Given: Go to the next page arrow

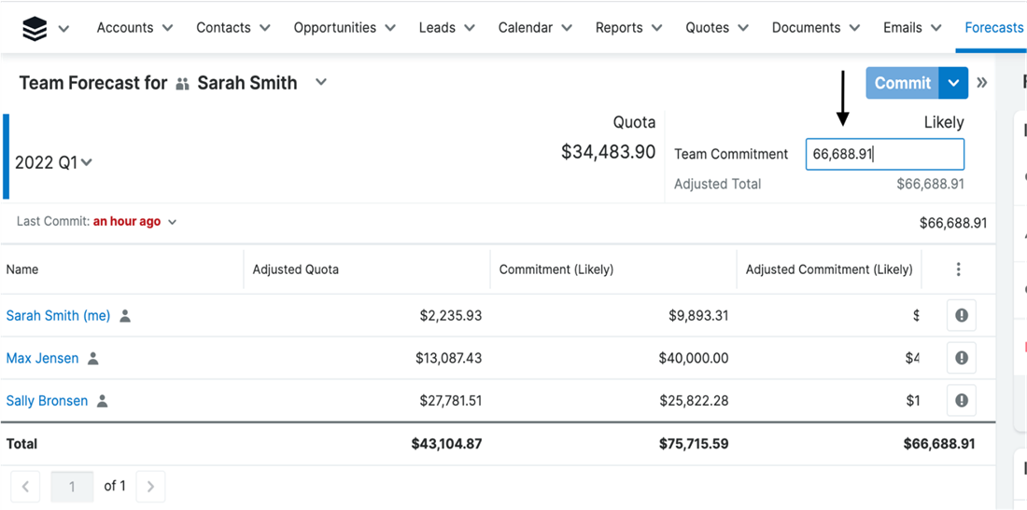Looking at the screenshot, I should 150,487.
